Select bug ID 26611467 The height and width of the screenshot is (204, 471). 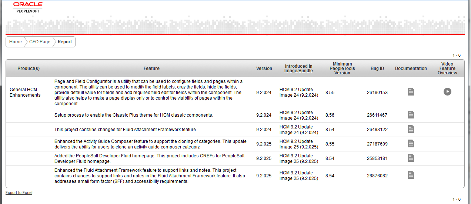(377, 115)
